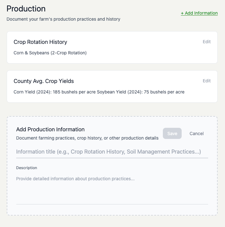Select the Crop Rotation History card title
This screenshot has width=225, height=227.
pos(40,42)
